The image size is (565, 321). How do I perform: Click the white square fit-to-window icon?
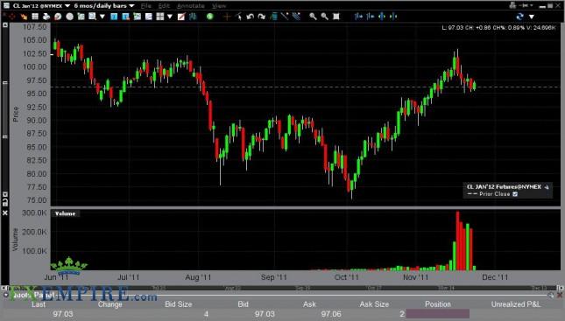coord(336,17)
